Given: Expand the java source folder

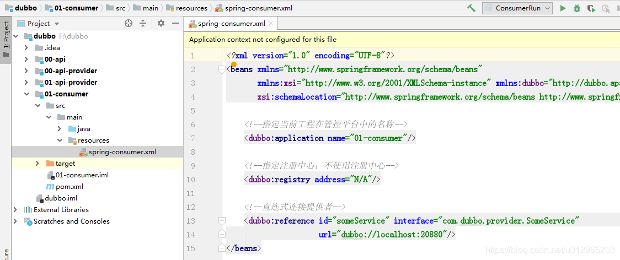Looking at the screenshot, I should (60, 129).
